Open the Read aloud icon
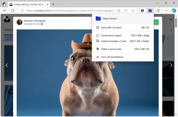 click(x=126, y=11)
